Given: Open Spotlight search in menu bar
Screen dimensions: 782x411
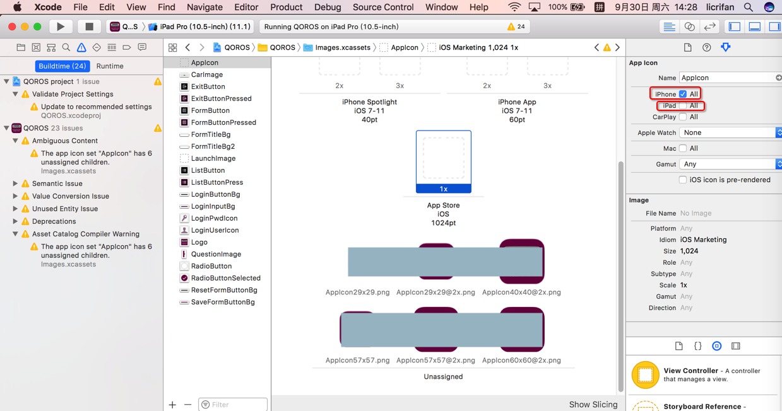Looking at the screenshot, I should coord(749,7).
